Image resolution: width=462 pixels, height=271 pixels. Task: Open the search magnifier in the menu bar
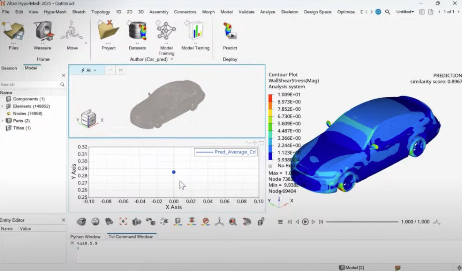pyautogui.click(x=387, y=12)
